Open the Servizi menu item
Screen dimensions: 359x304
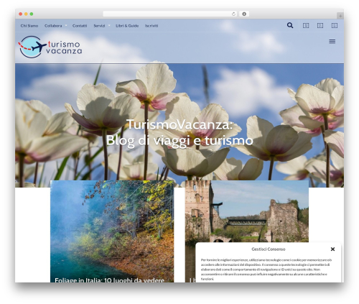99,26
